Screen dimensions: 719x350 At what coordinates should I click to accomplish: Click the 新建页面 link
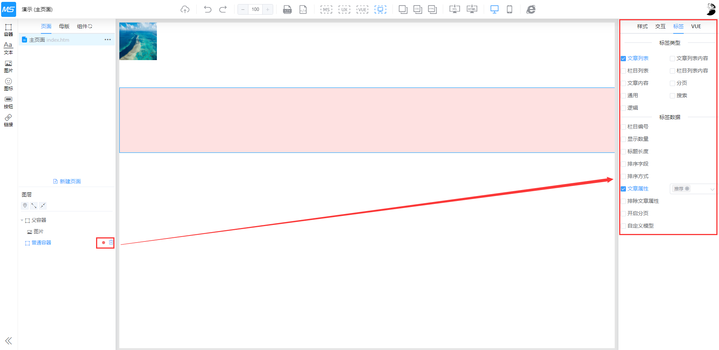tap(67, 181)
